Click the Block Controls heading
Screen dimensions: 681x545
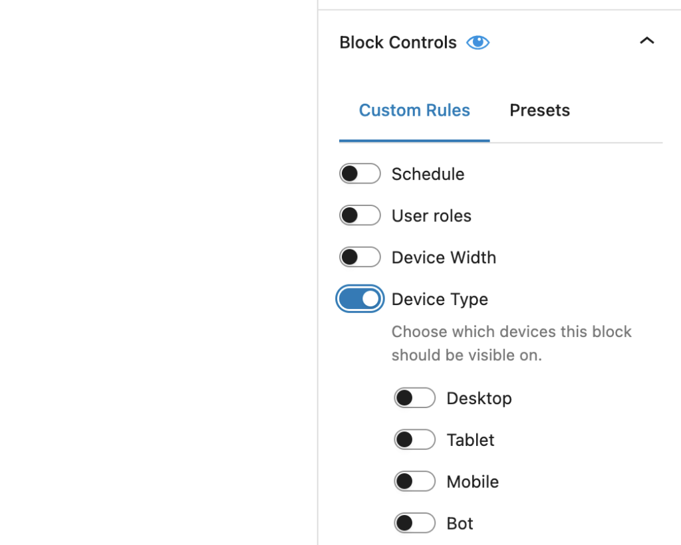[x=398, y=42]
